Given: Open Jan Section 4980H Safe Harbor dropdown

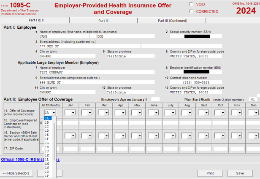Looking at the screenshot, I should click(73, 136).
